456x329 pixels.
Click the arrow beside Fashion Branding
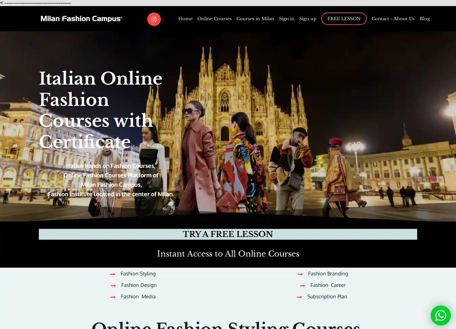click(x=300, y=274)
